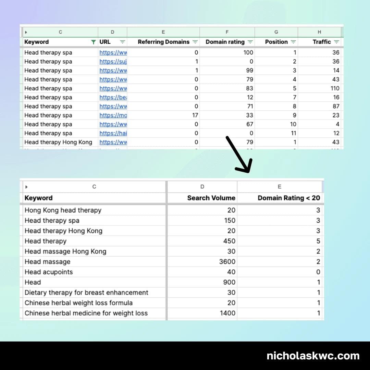This screenshot has width=370, height=370.
Task: Click the Search Volume header cell
Action: [x=211, y=198]
